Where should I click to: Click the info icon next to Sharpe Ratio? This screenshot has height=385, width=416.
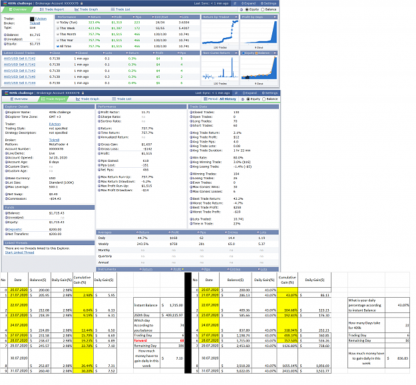pos(99,117)
